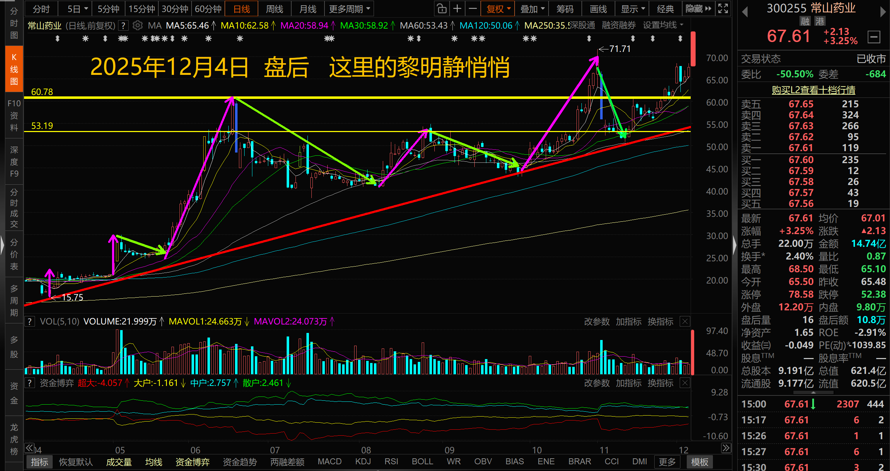Open MA settings gear icon
Screen dimensions: 890x471
pyautogui.click(x=137, y=25)
